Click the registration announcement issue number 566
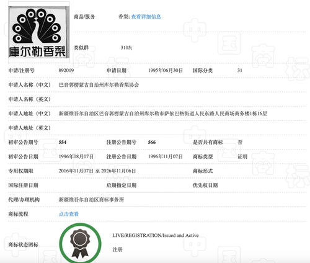Image resolution: width=310 pixels, height=263 pixels. (x=152, y=142)
